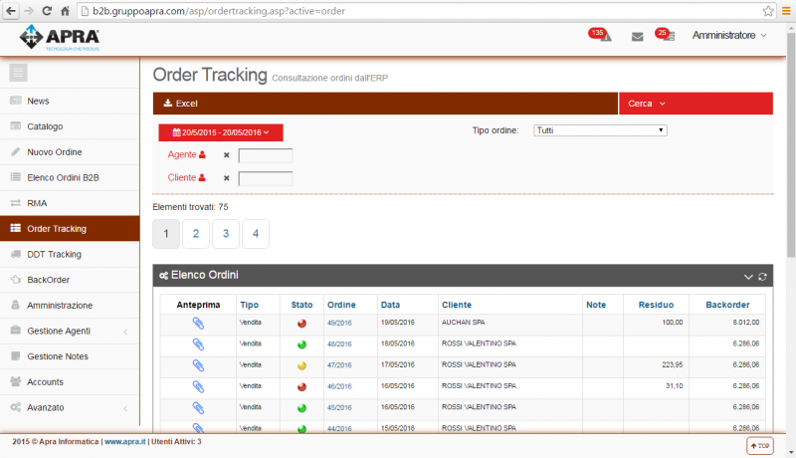The height and width of the screenshot is (458, 796).
Task: Open the date range 20/5/2015 - 20/05/2016 picker
Action: coord(221,132)
